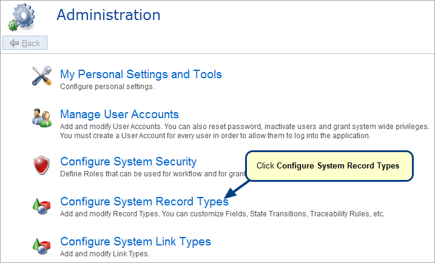Go back using the Back button

(x=25, y=43)
